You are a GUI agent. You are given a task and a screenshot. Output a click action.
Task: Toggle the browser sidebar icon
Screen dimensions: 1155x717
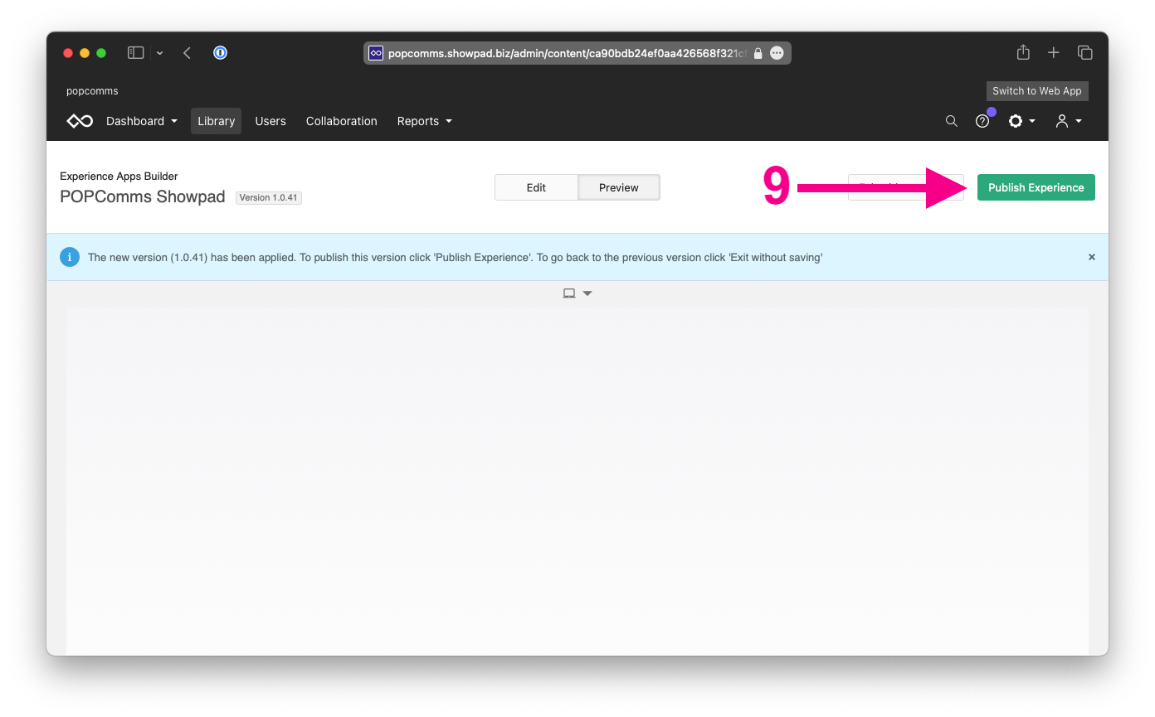click(x=135, y=52)
